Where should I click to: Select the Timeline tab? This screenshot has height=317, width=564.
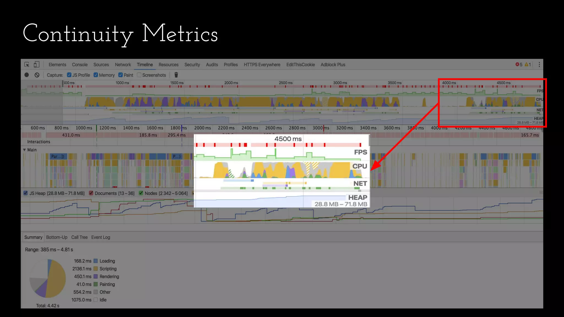tap(145, 65)
